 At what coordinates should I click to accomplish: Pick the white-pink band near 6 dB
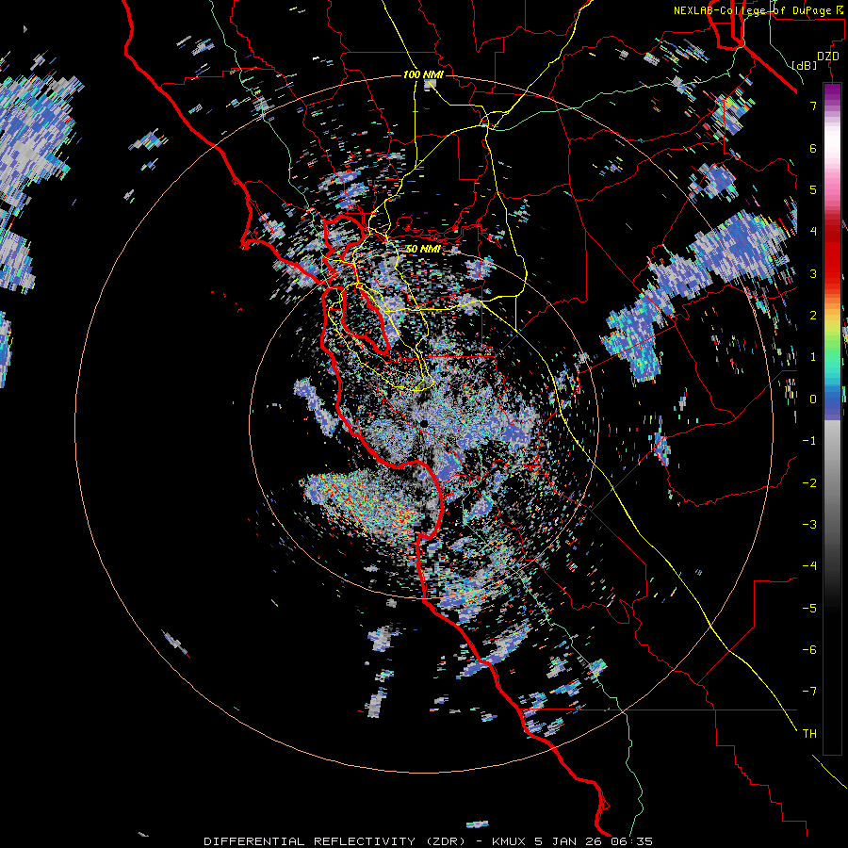coord(832,149)
